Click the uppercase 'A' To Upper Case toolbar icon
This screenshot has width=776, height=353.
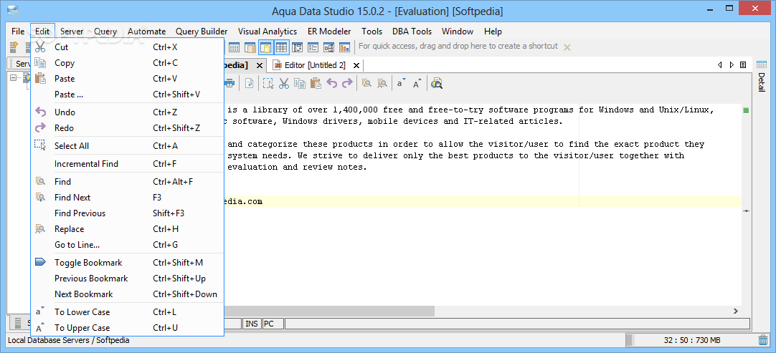tap(417, 84)
